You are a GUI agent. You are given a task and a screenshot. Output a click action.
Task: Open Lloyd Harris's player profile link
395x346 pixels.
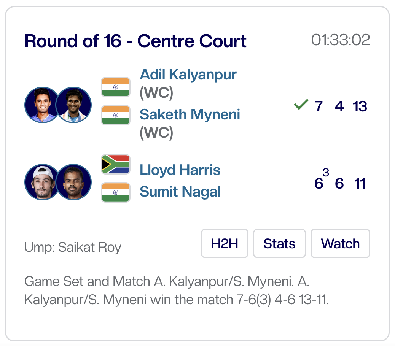coord(180,170)
